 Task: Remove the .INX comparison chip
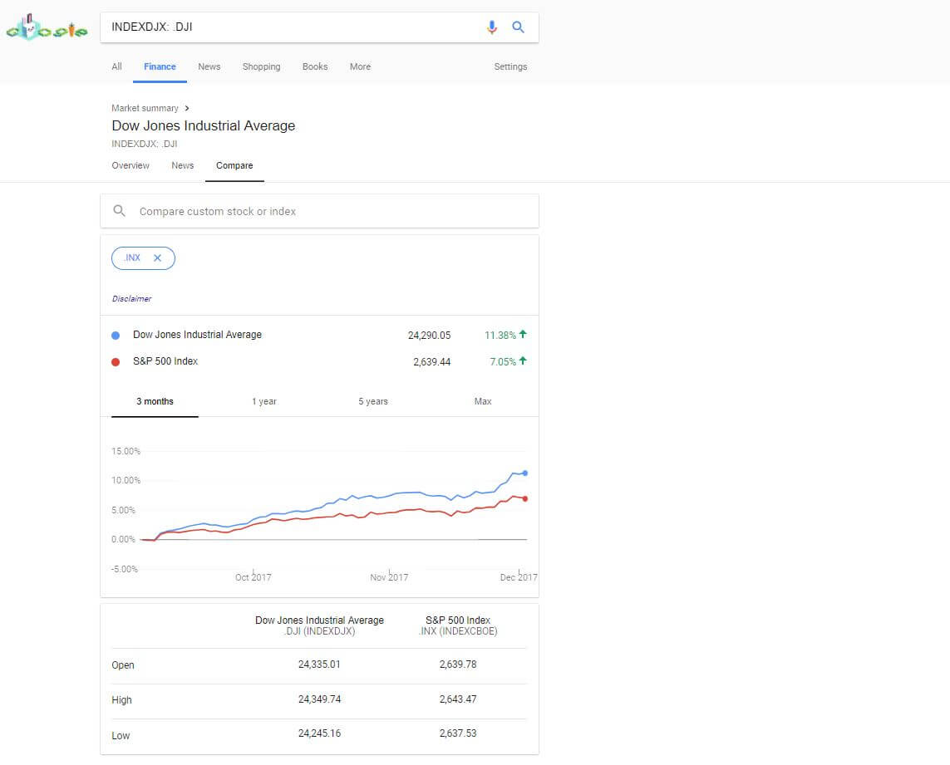click(157, 258)
